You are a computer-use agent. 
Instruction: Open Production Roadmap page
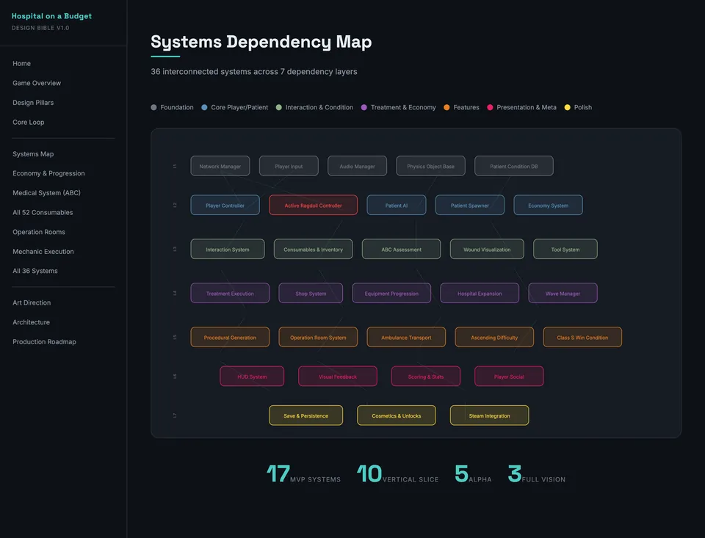point(44,342)
